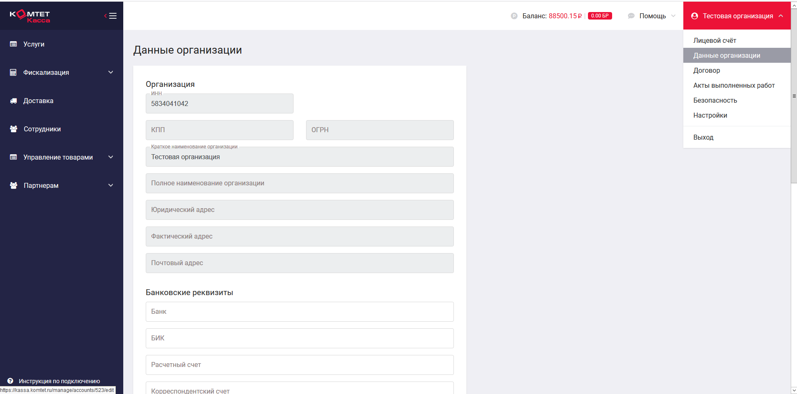
Task: Click the balance amount 88500.15 ₽
Action: click(565, 16)
